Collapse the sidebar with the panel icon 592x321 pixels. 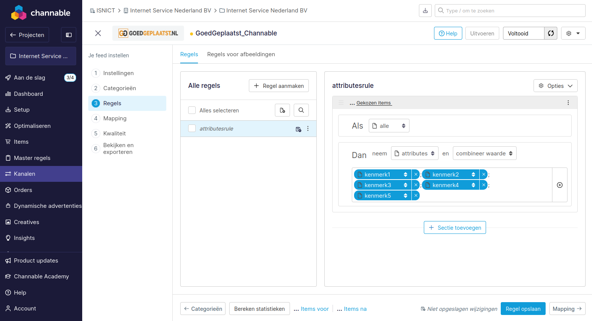pyautogui.click(x=69, y=35)
